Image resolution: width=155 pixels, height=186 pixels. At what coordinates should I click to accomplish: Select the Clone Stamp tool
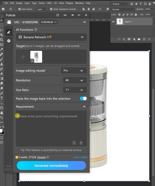pyautogui.click(x=1, y=64)
